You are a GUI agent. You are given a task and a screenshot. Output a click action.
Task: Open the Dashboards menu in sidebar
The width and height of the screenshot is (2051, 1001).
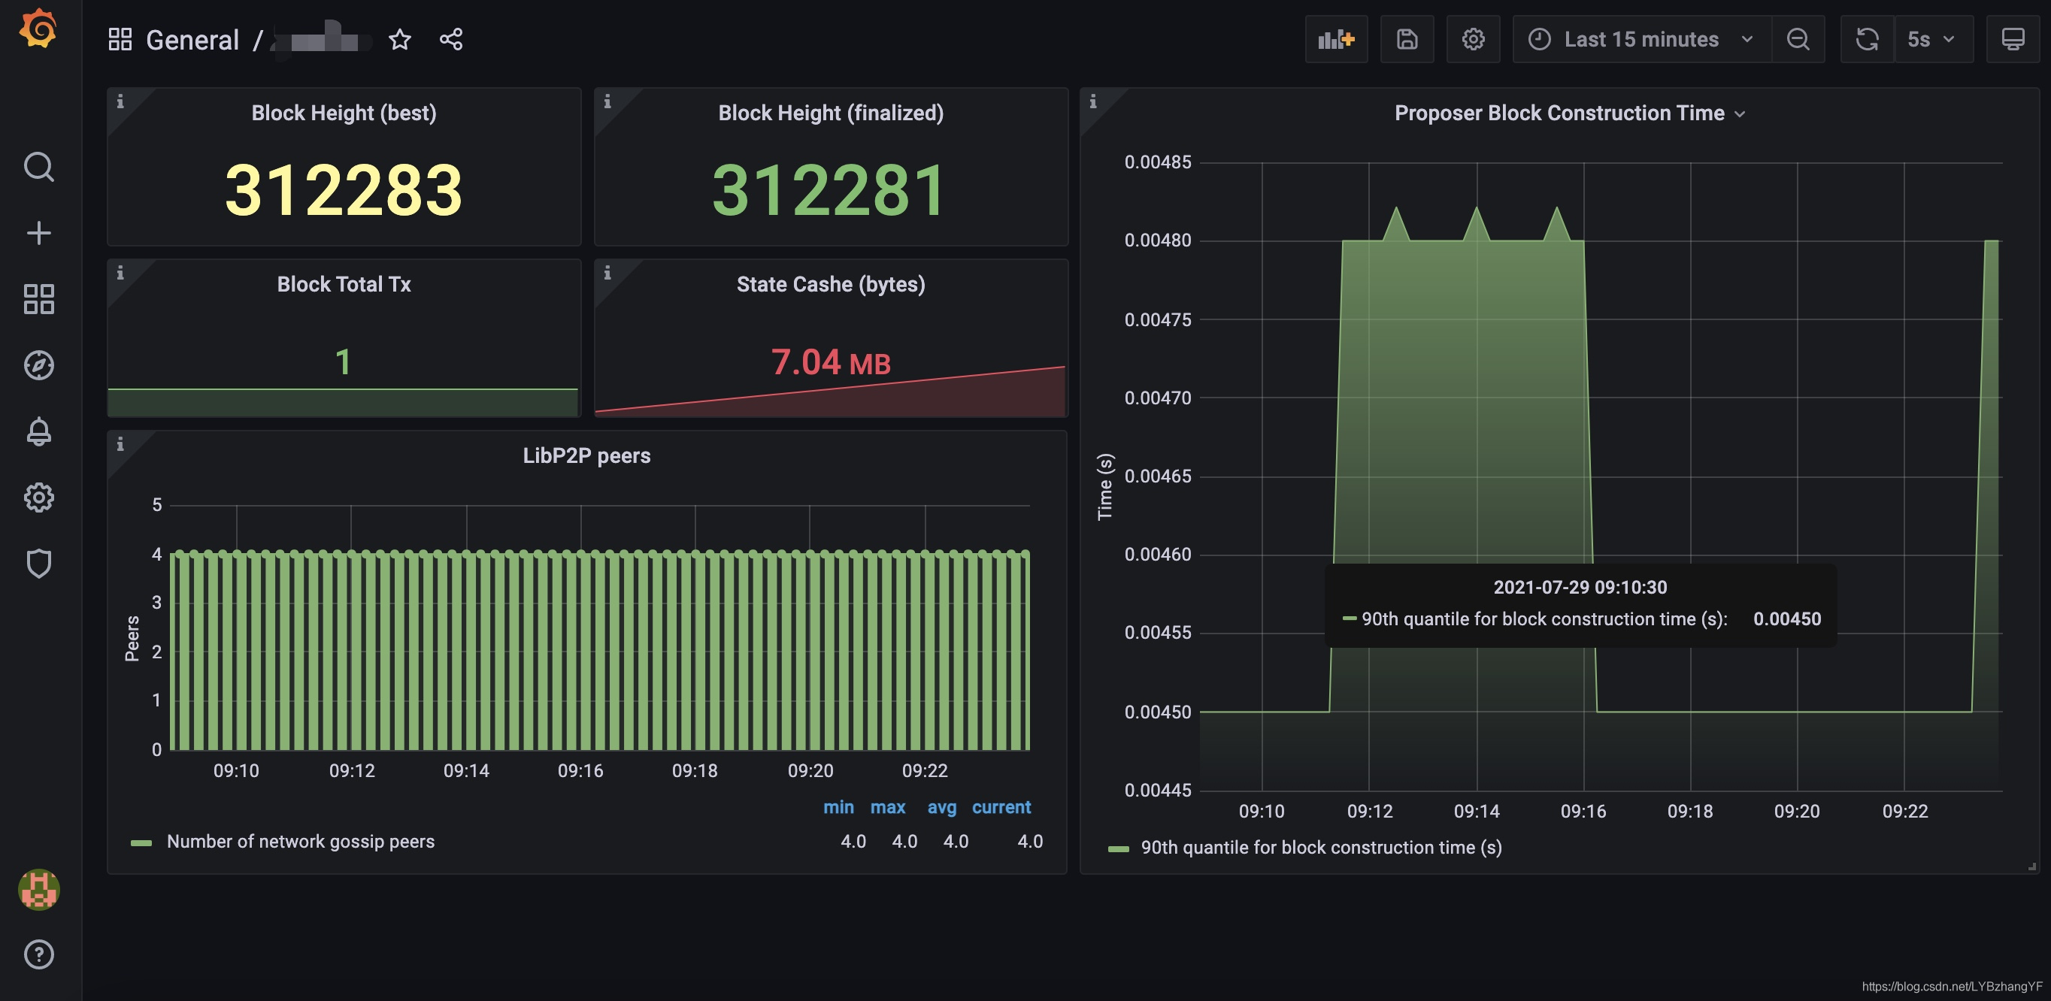coord(38,299)
